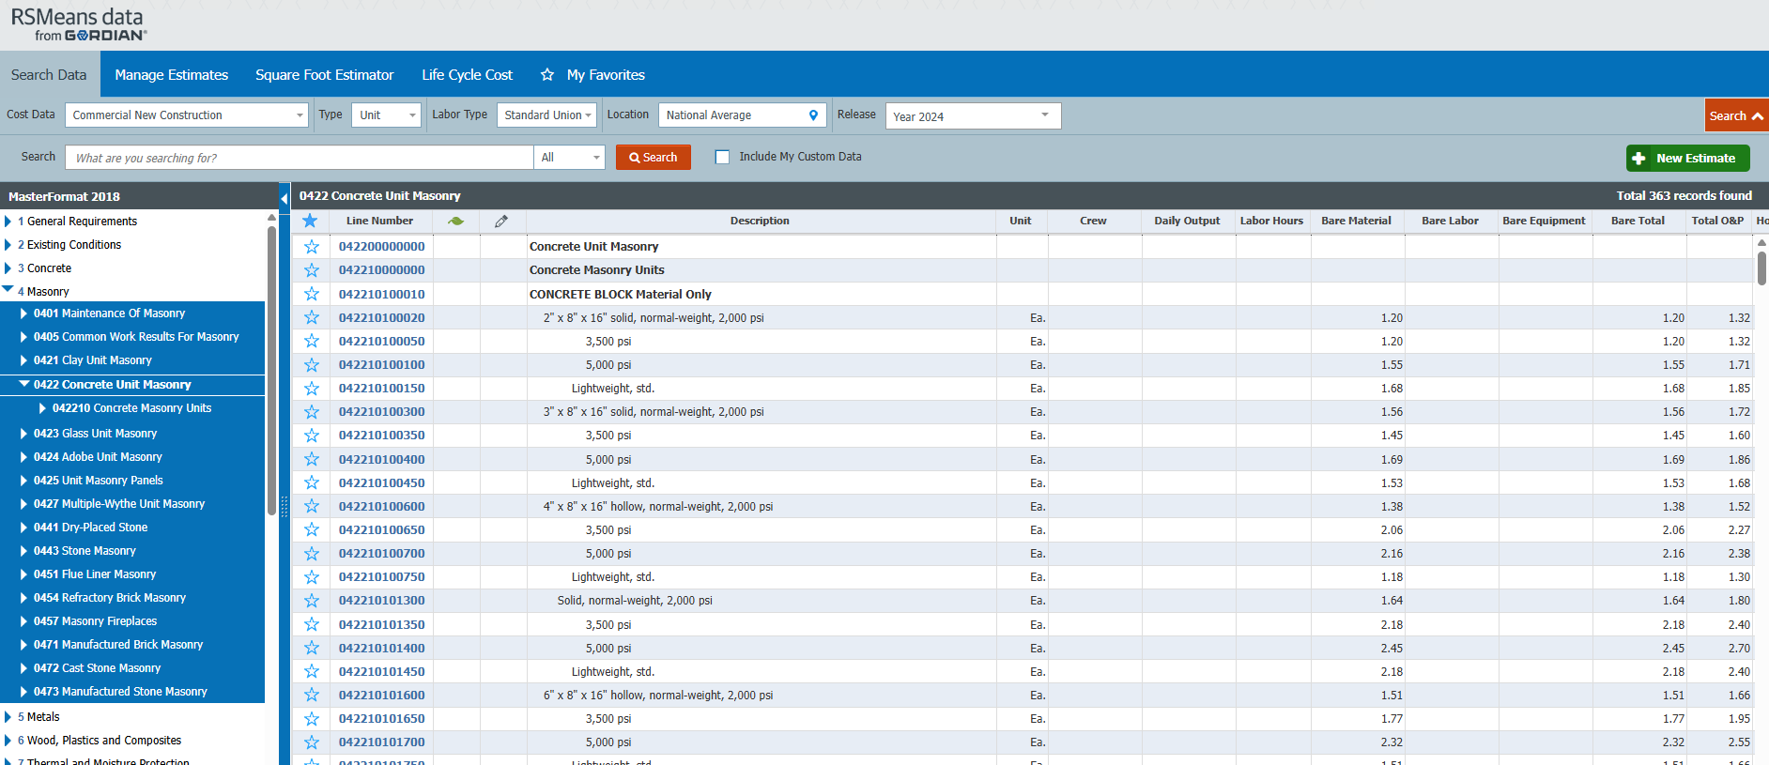
Task: Collapse 0422 Concrete Unit Masonry node
Action: [24, 384]
